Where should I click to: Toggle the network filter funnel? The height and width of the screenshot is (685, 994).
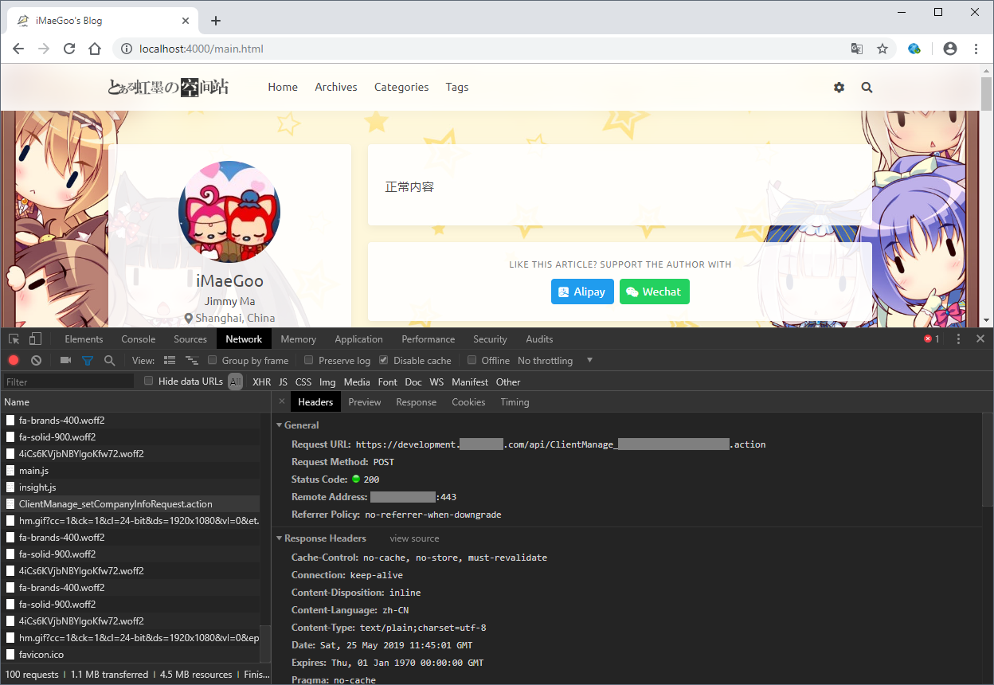point(88,361)
